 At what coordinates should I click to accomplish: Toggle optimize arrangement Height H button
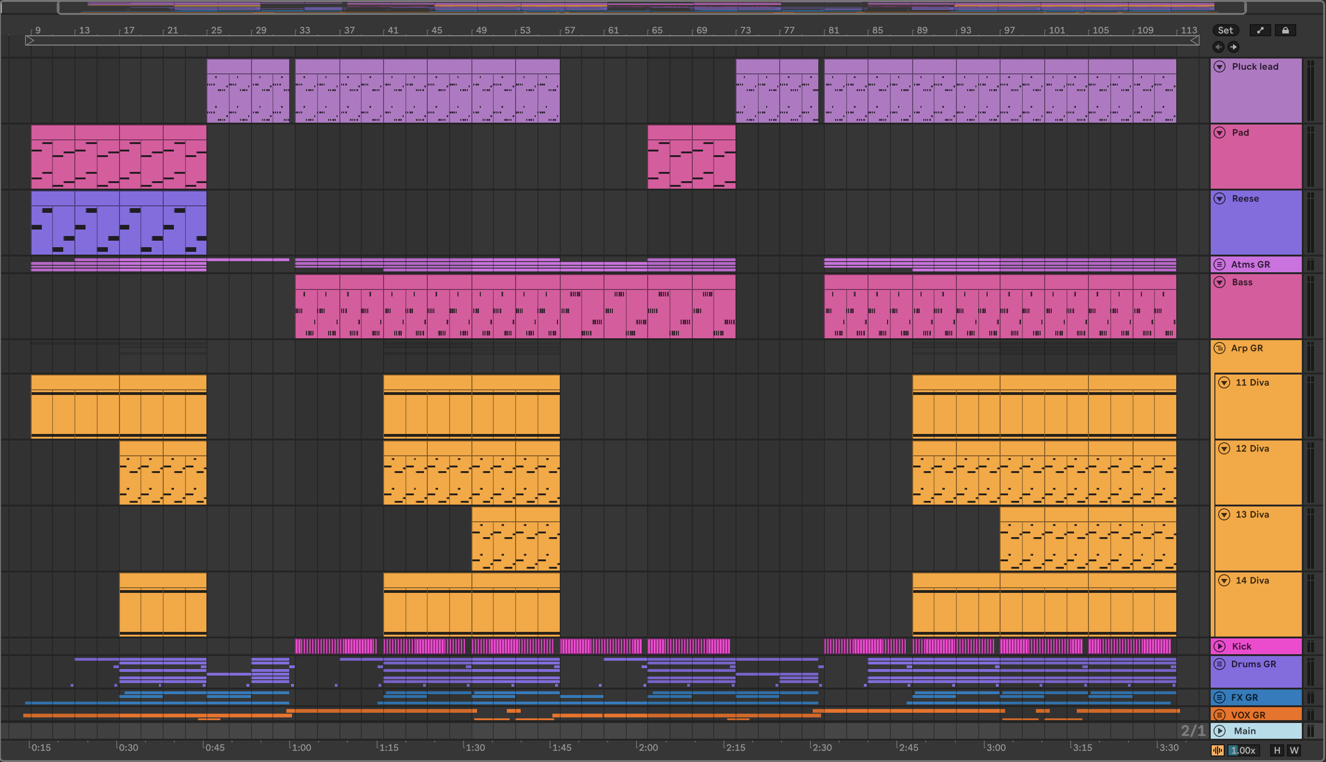pyautogui.click(x=1277, y=750)
